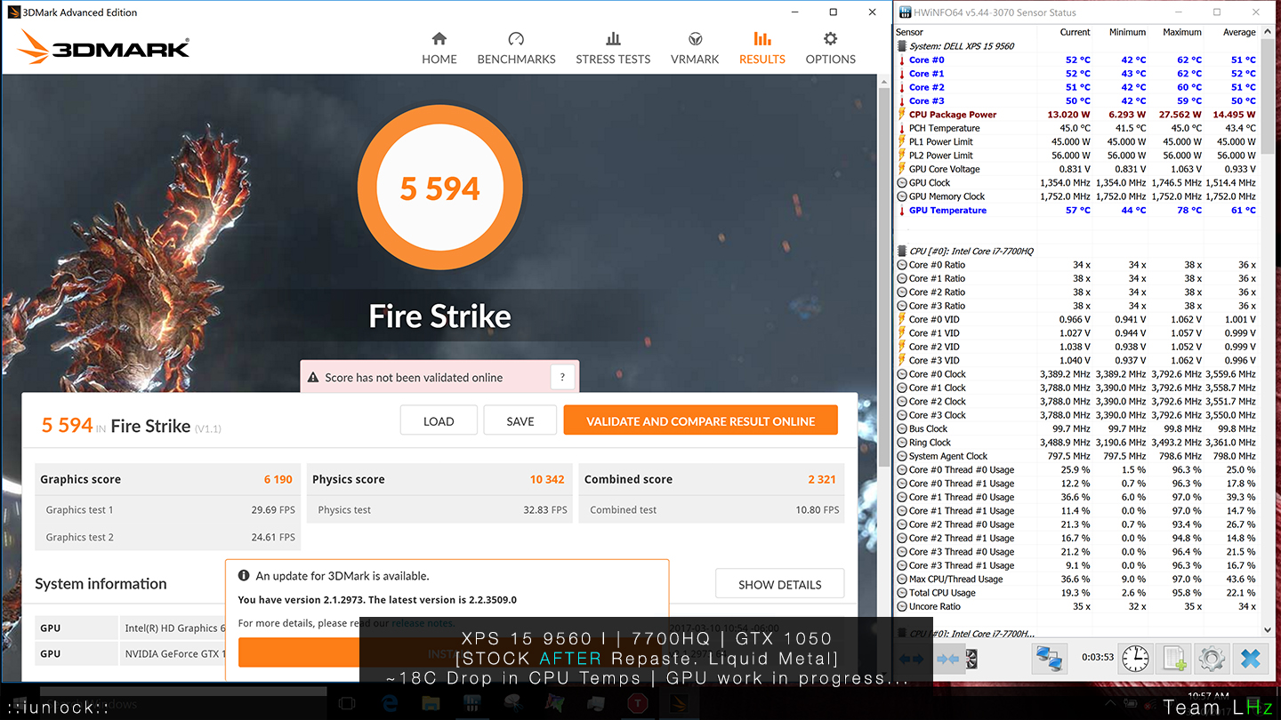Click the icon beside Total CPU Usage
Image resolution: width=1281 pixels, height=720 pixels.
(x=902, y=593)
